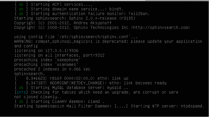
Task: Click the 'port=9312' text
Action: [x=94, y=55]
